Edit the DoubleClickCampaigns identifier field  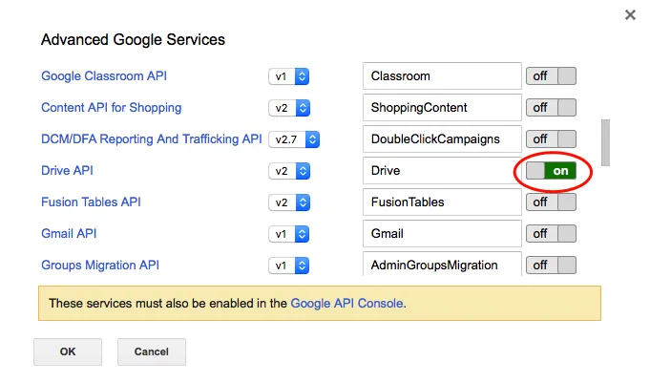(x=442, y=139)
